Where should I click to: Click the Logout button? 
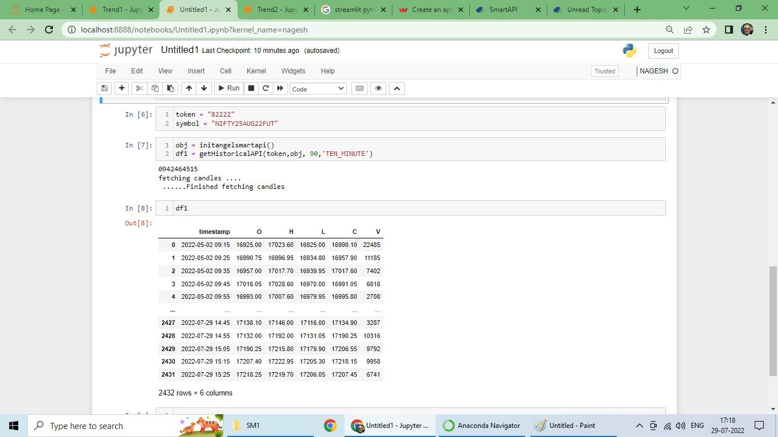click(x=664, y=51)
